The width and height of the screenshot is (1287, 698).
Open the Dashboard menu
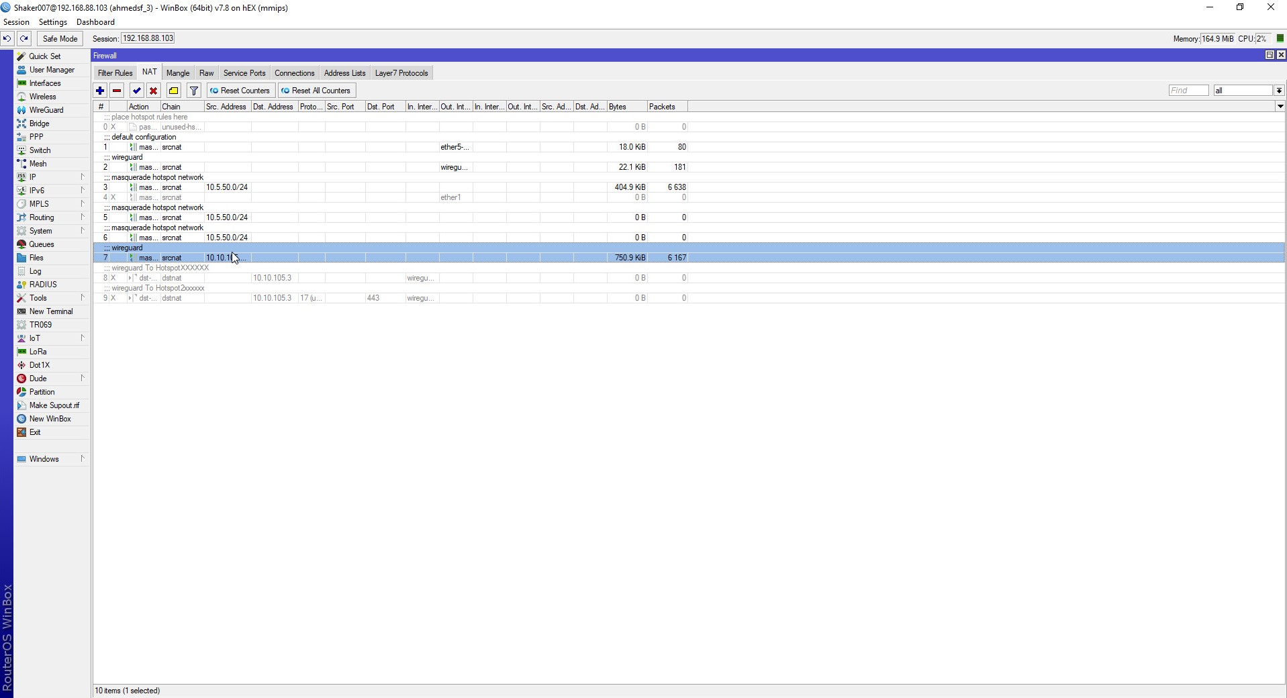(95, 22)
